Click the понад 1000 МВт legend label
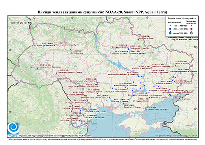The image size is (205, 145). pos(181,33)
